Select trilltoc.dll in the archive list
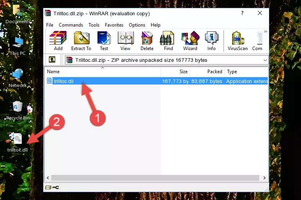This screenshot has width=301, height=200. click(157, 81)
